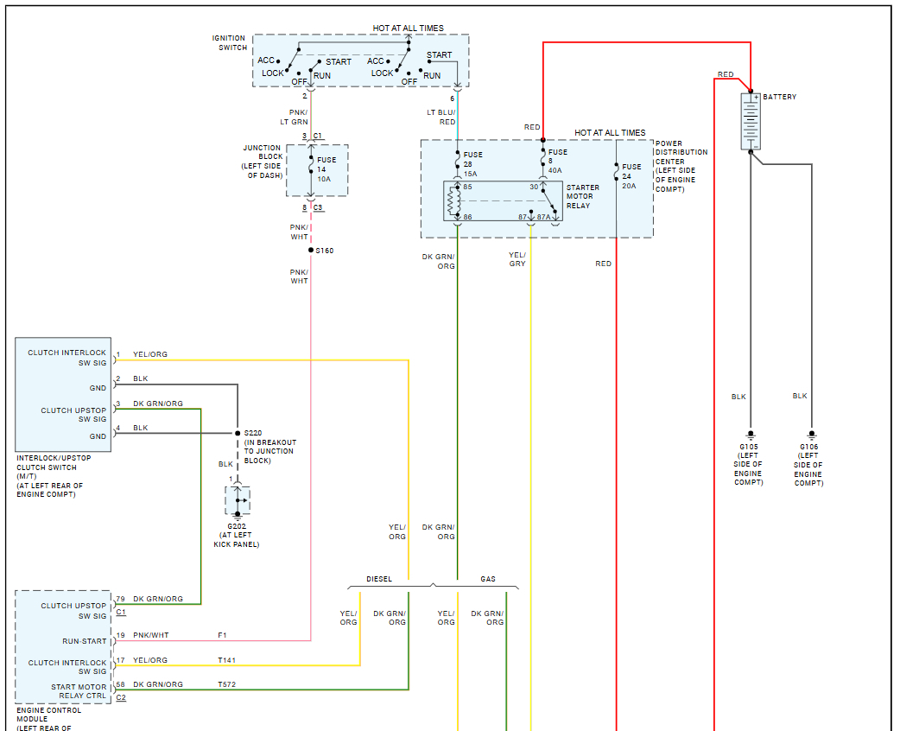Image resolution: width=900 pixels, height=731 pixels.
Task: Click circuit code T141
Action: pos(226,660)
